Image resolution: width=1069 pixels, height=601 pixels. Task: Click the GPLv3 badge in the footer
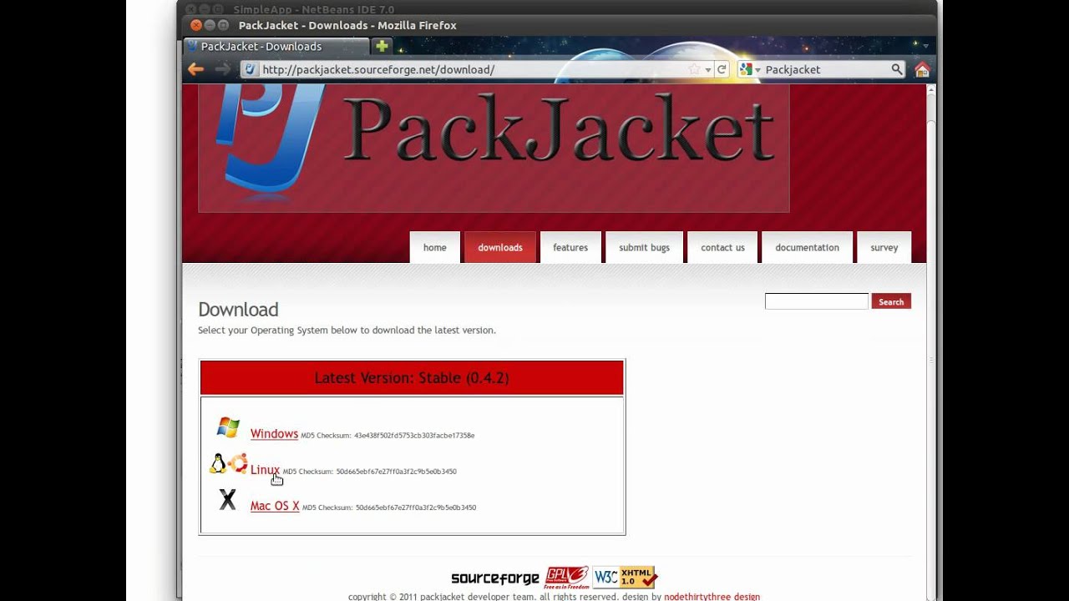click(x=567, y=577)
